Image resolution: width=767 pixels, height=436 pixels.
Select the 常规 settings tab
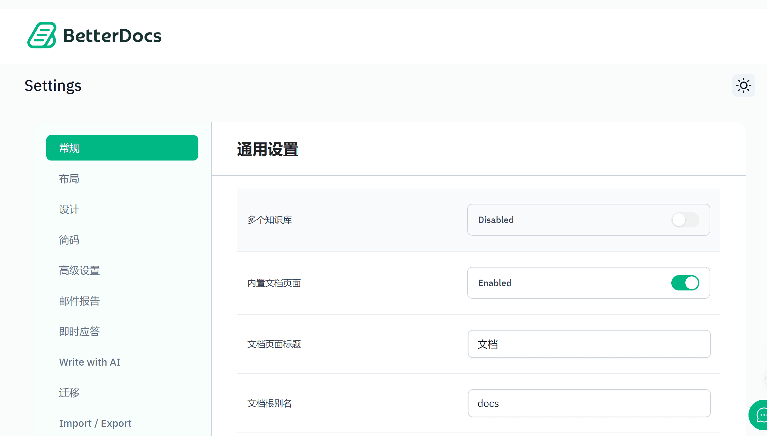pyautogui.click(x=122, y=148)
